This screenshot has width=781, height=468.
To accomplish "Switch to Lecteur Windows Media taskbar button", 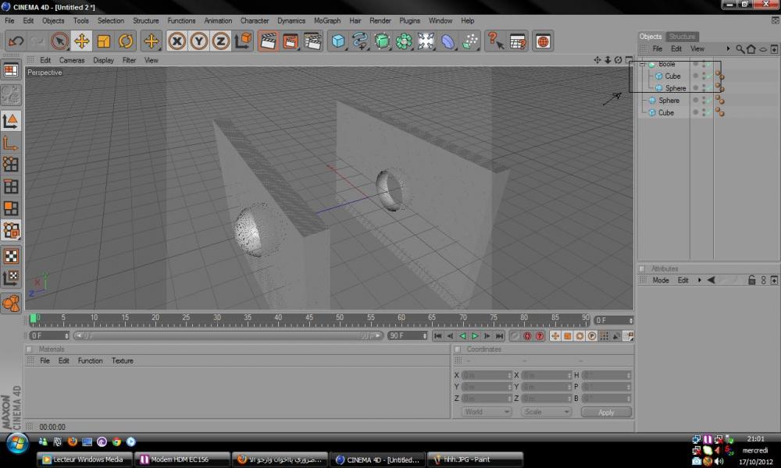I will 84,459.
